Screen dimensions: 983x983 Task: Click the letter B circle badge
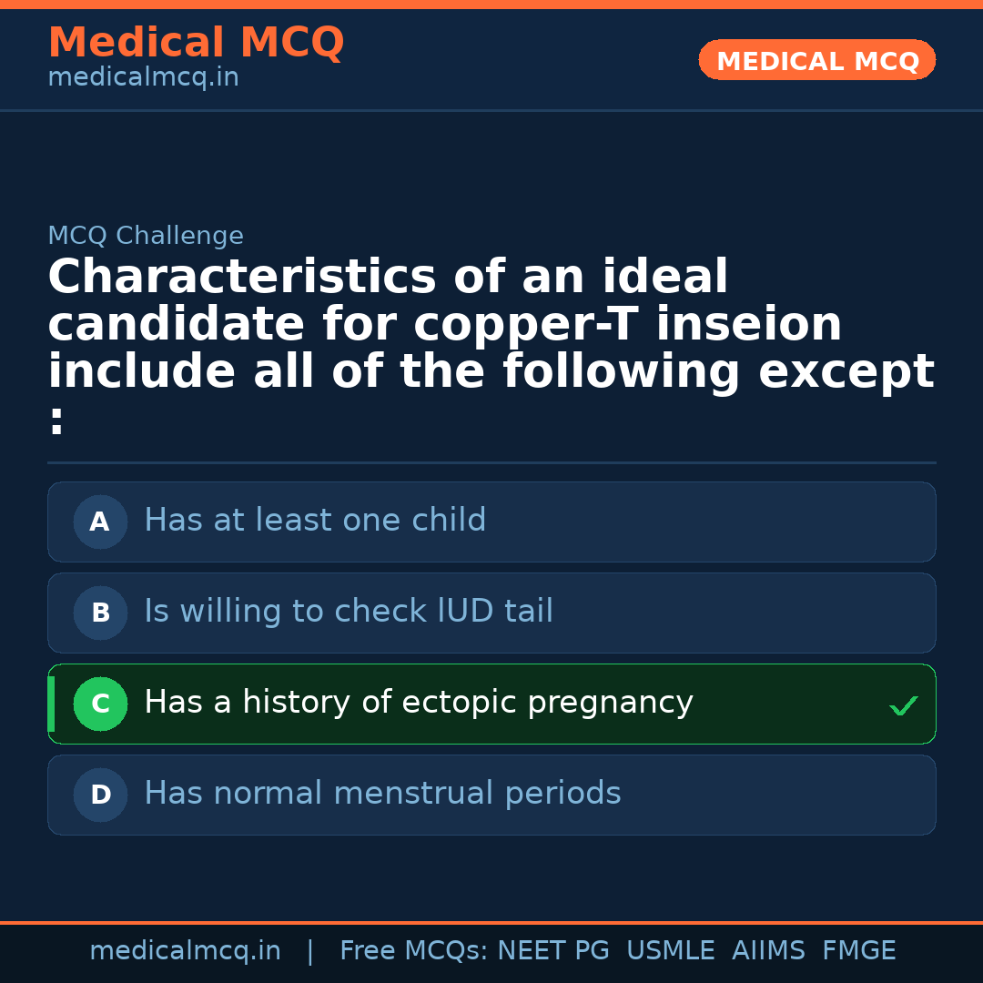click(100, 613)
